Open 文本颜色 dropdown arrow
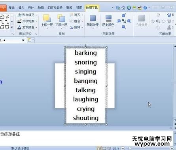Screen dimensions: 176x150 (36, 27)
